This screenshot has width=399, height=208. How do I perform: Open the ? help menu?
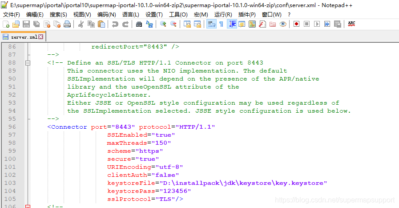289,15
